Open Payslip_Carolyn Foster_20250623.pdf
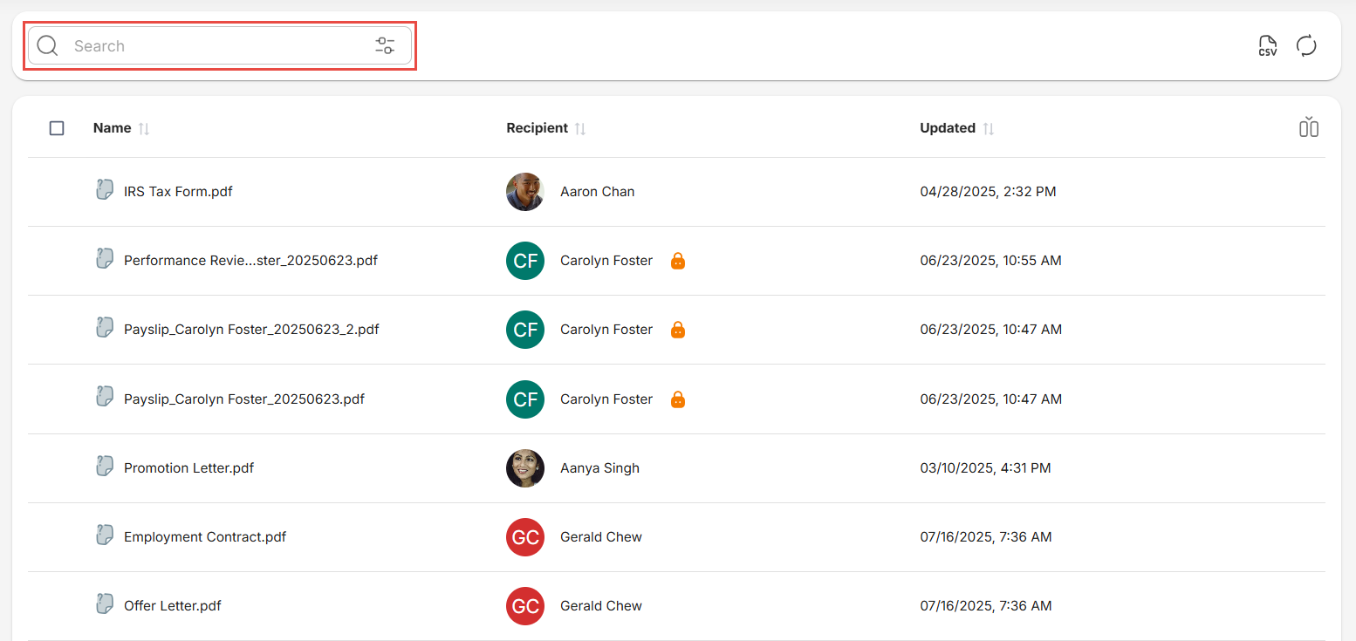The width and height of the screenshot is (1356, 641). (x=244, y=399)
